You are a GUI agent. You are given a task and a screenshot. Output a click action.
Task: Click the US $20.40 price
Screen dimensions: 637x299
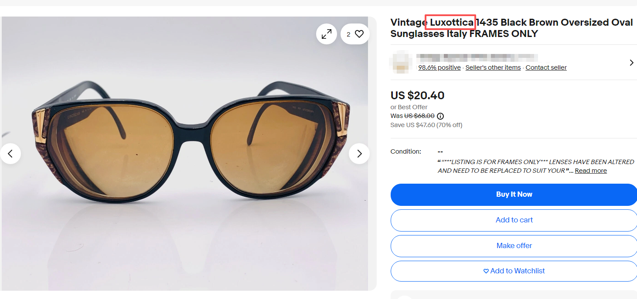pyautogui.click(x=417, y=95)
